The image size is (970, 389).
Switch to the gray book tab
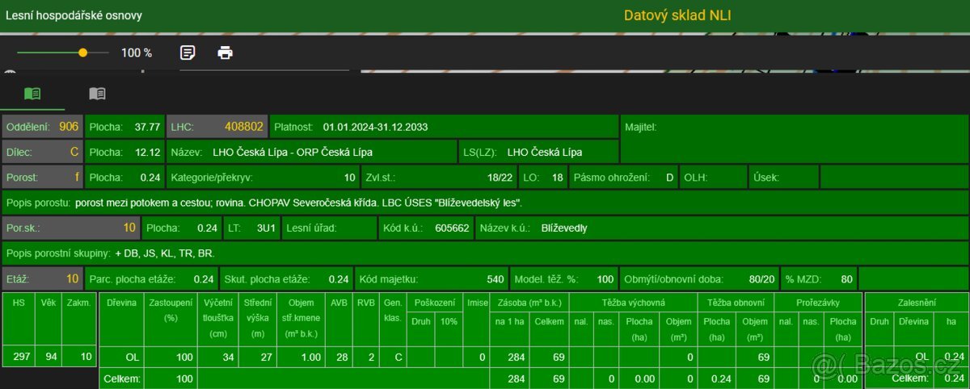point(97,94)
